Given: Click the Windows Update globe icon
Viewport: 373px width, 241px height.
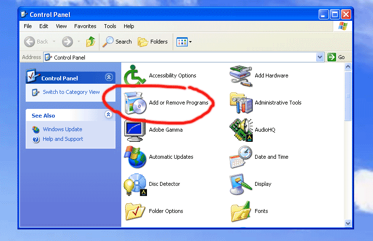Looking at the screenshot, I should tap(36, 129).
